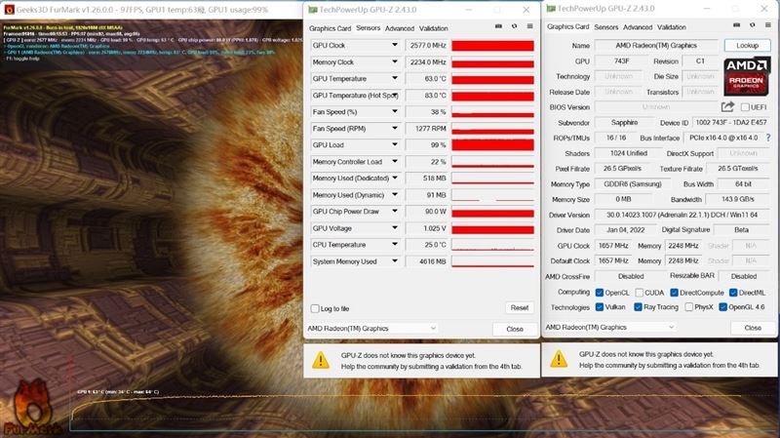
Task: Click the GPU name field AMD Radeon(TM) Graphics
Action: tap(656, 45)
